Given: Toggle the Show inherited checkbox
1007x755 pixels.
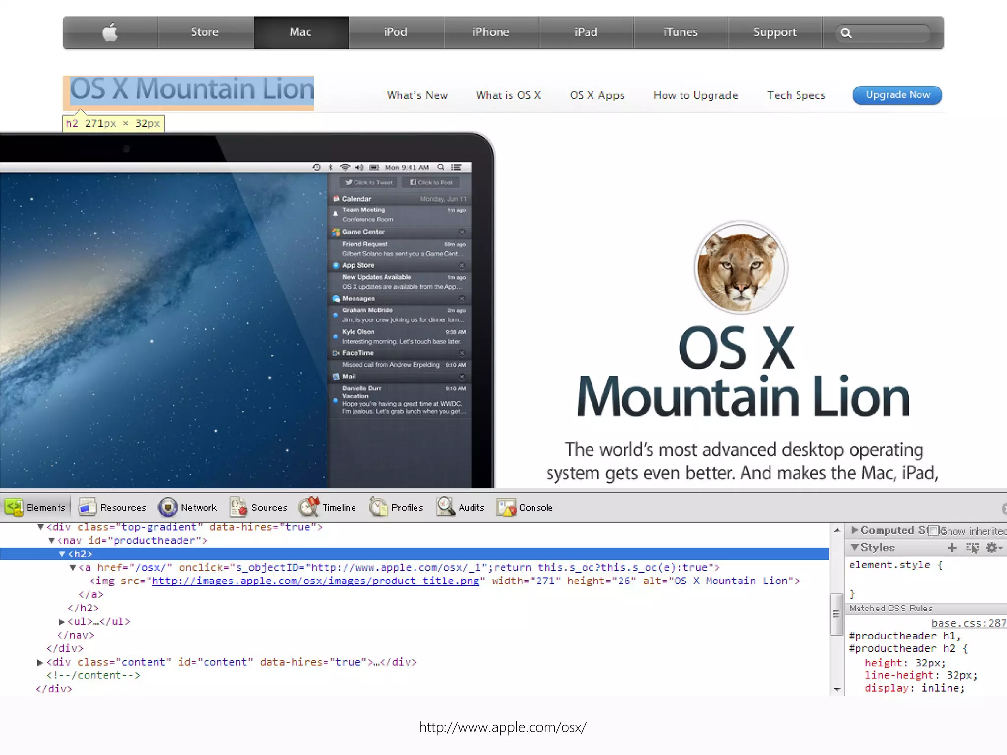Looking at the screenshot, I should (933, 530).
